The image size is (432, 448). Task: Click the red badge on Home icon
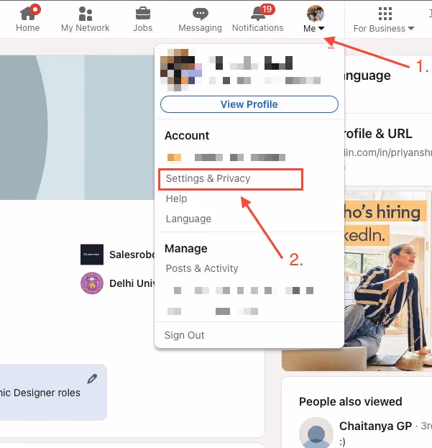[x=35, y=9]
